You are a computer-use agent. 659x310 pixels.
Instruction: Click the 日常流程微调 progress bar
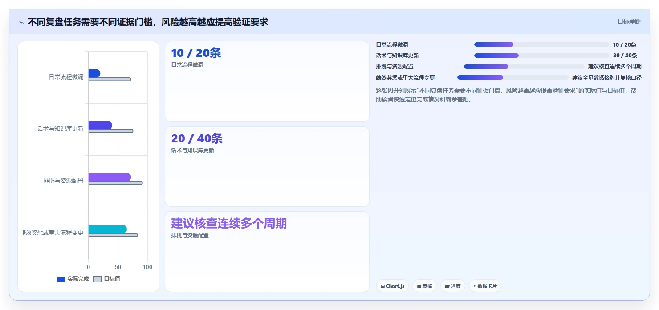pos(542,44)
